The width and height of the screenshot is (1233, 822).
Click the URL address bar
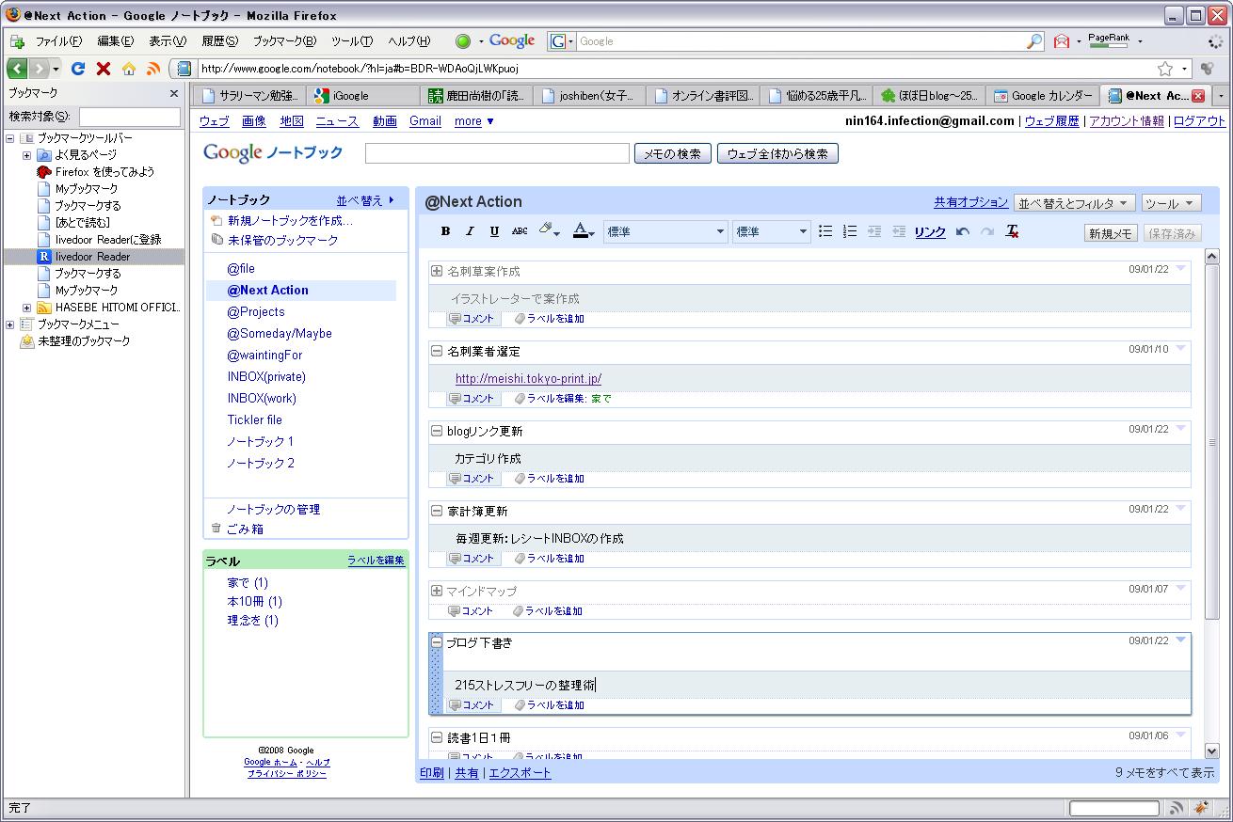point(678,69)
